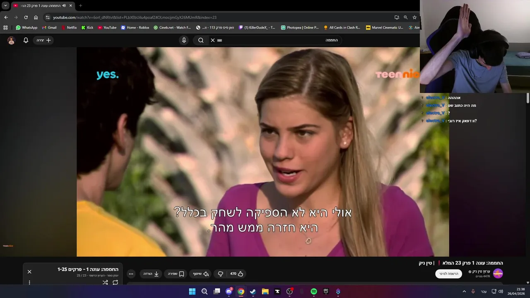
Task: Open the Home - Roblox bookmark
Action: point(135,28)
